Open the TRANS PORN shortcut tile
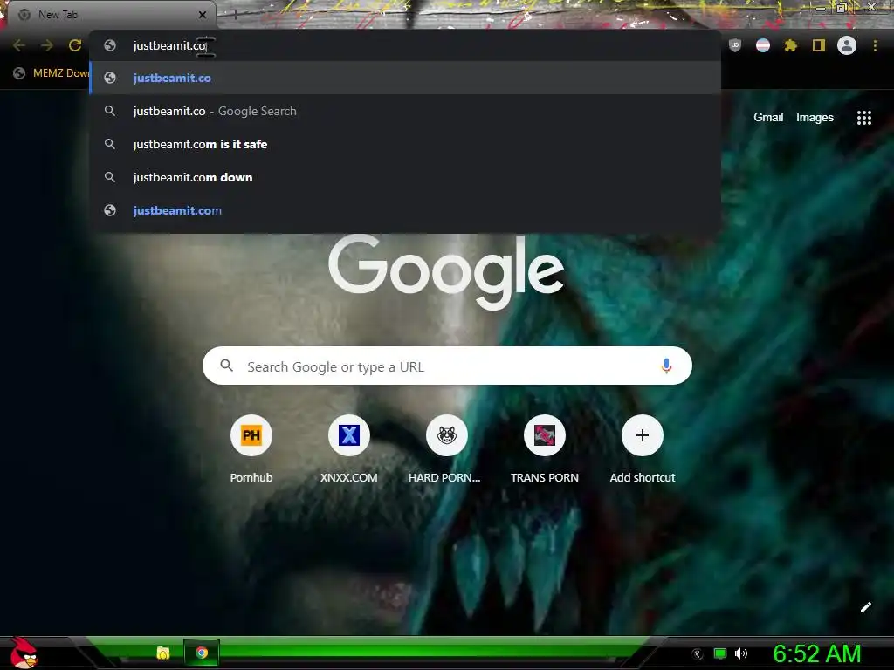Screen dimensions: 894x670 tap(545, 449)
